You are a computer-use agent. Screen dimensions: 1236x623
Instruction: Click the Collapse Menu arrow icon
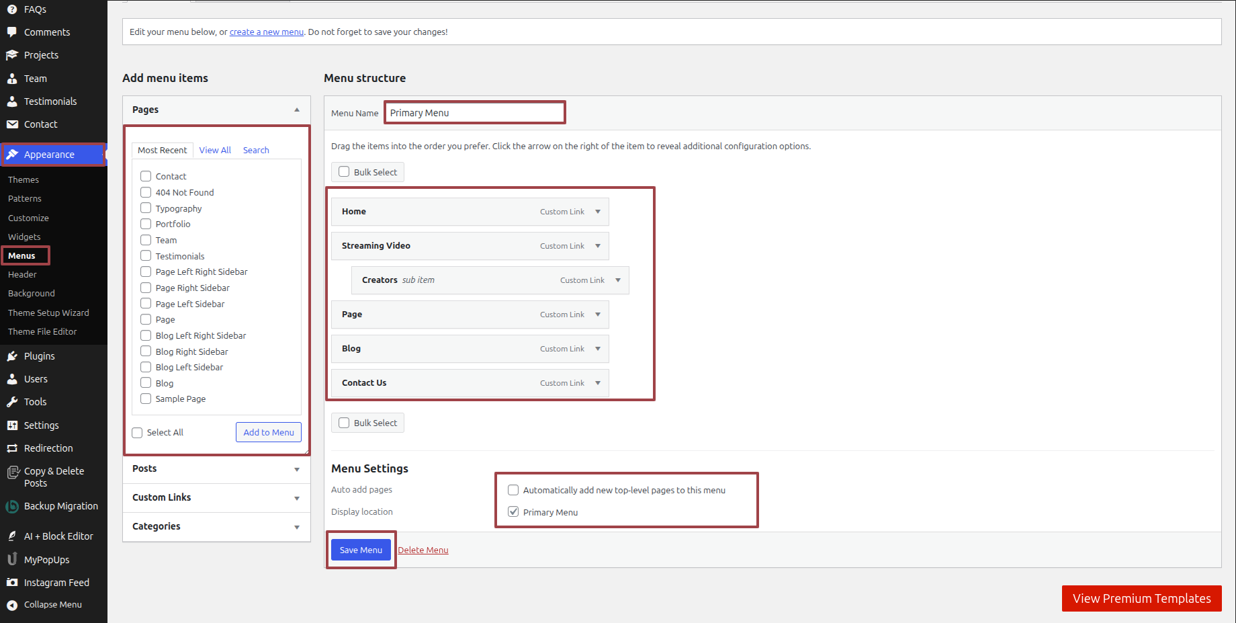[12, 605]
